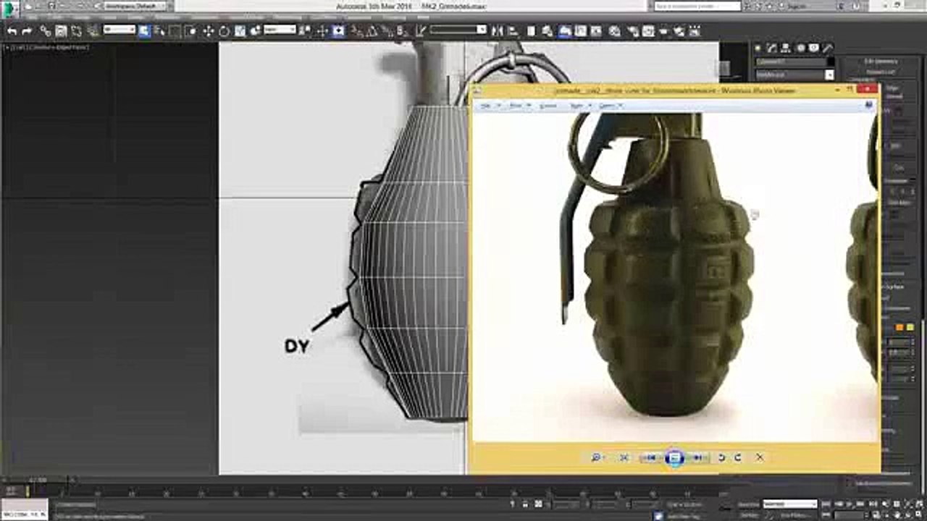Open the Motion command panel tab
Screen dimensions: 927x521
click(x=800, y=48)
